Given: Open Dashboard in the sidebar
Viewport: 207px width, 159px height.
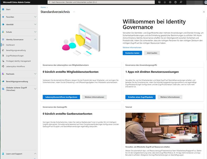Looking at the screenshot, I should (10, 45).
